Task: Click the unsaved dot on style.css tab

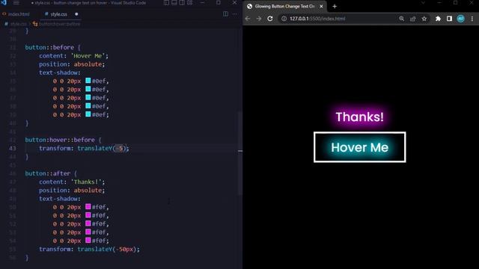Action: (76, 14)
